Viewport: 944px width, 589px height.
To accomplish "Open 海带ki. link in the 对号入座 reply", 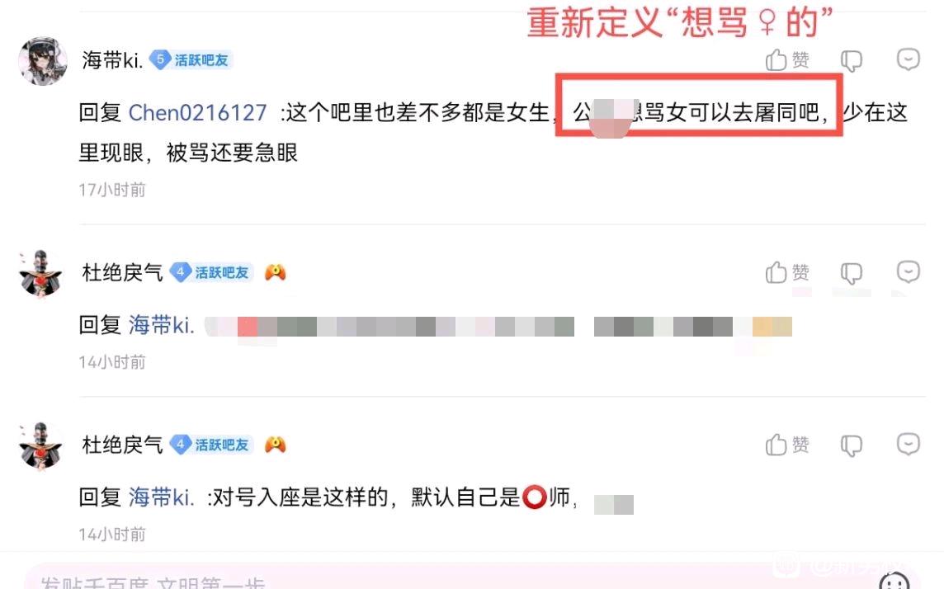I will 161,497.
